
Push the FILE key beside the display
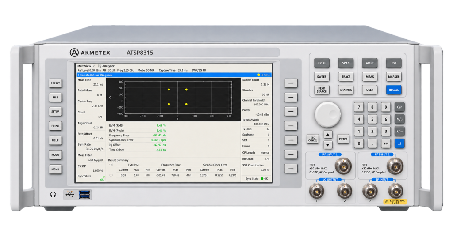[x=55, y=98]
